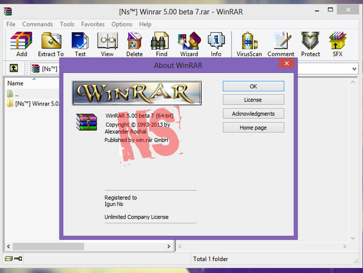Click the key password status icon
The image size is (363, 273).
(x=18, y=258)
